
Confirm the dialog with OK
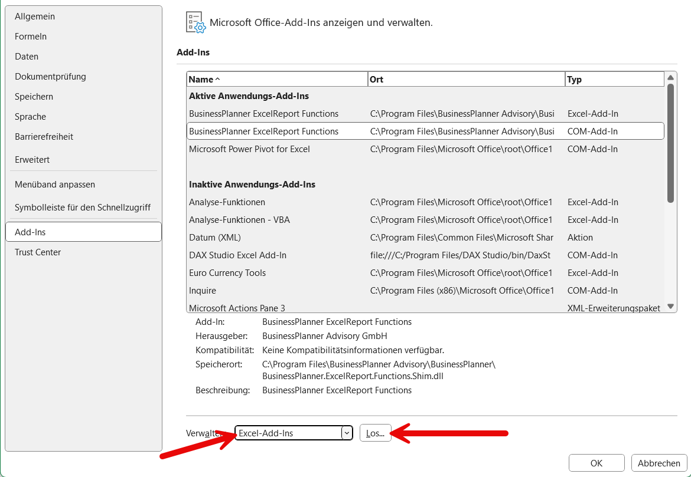point(597,463)
